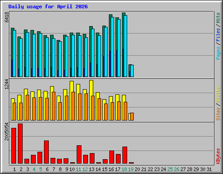Select day 30 on the x-axis
This screenshot has width=223, height=174.
point(203,169)
